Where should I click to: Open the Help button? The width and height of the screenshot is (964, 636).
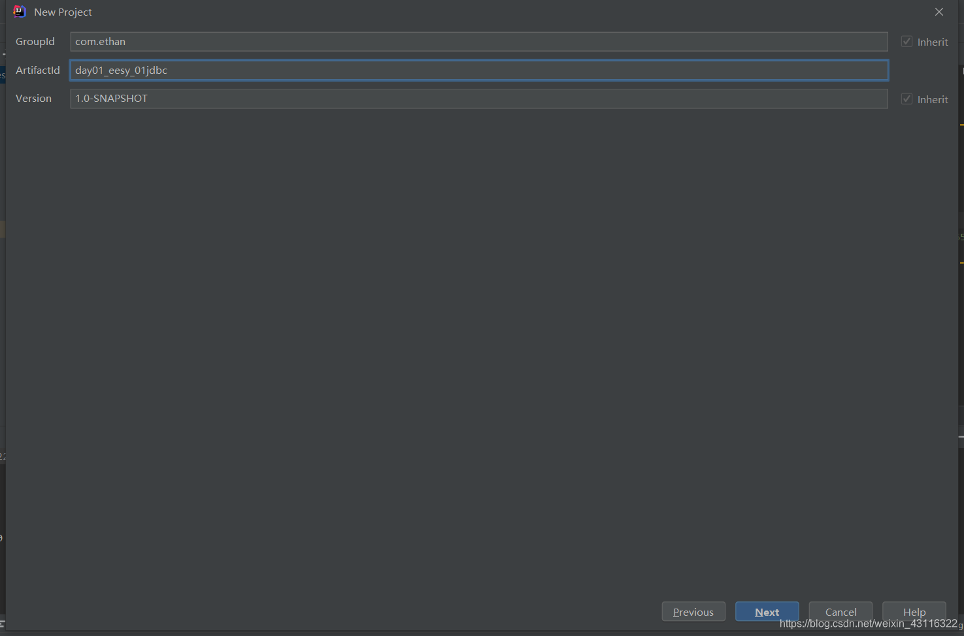914,612
